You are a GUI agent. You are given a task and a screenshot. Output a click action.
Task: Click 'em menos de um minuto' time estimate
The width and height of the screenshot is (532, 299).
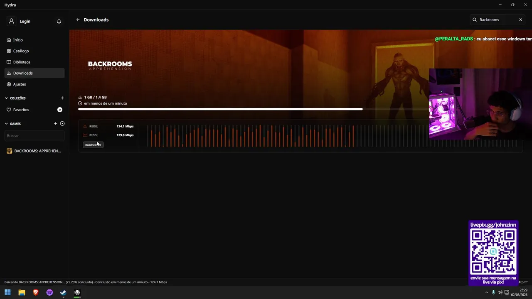[x=106, y=103]
